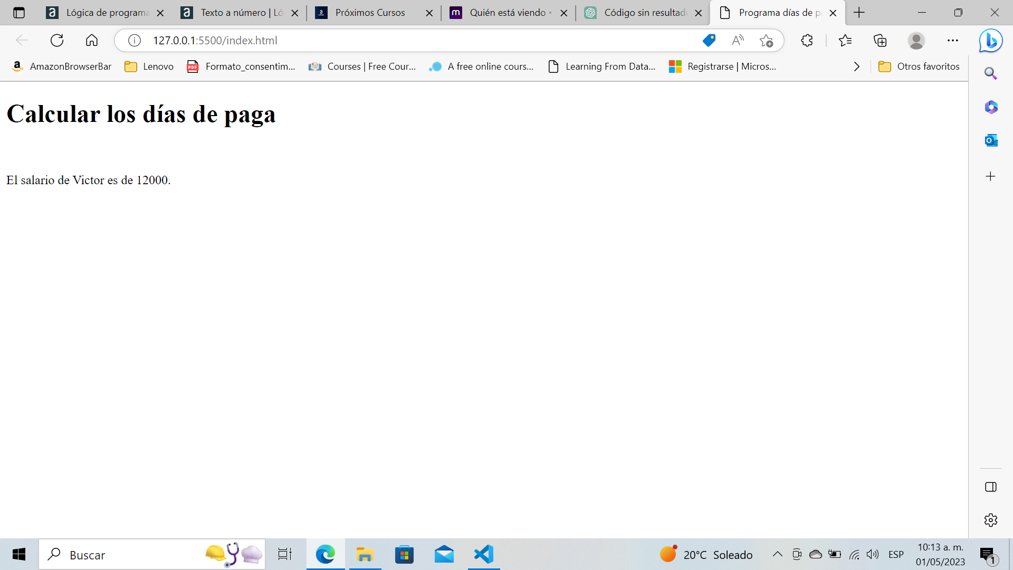1013x570 pixels.
Task: View site information icon in address bar
Action: 135,41
